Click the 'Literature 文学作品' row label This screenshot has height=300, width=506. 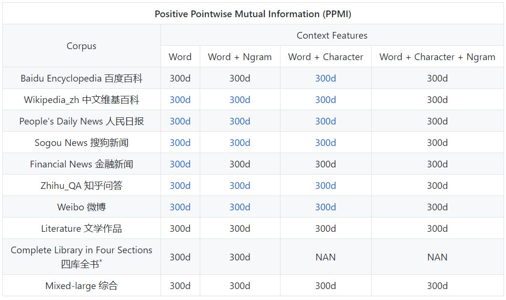[81, 229]
